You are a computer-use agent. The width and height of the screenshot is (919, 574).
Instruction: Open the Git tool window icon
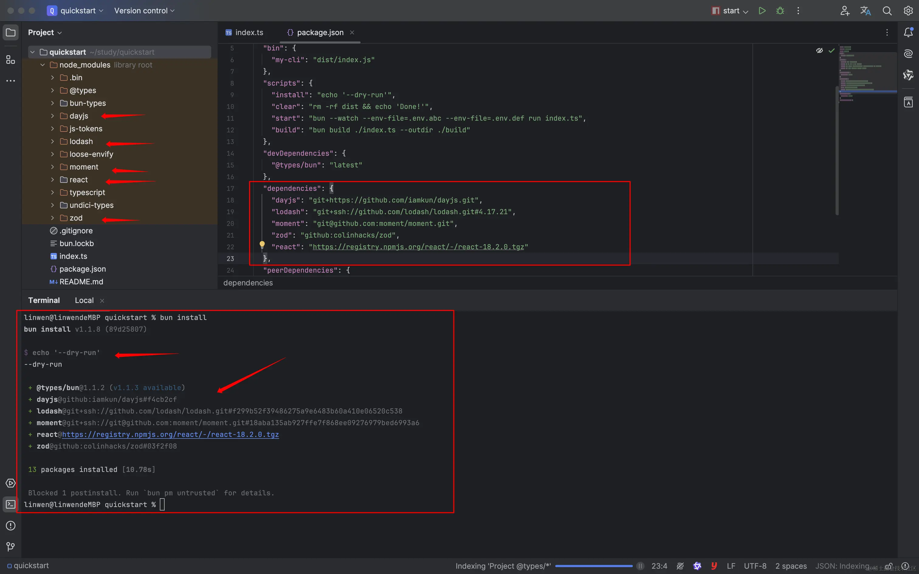point(11,547)
